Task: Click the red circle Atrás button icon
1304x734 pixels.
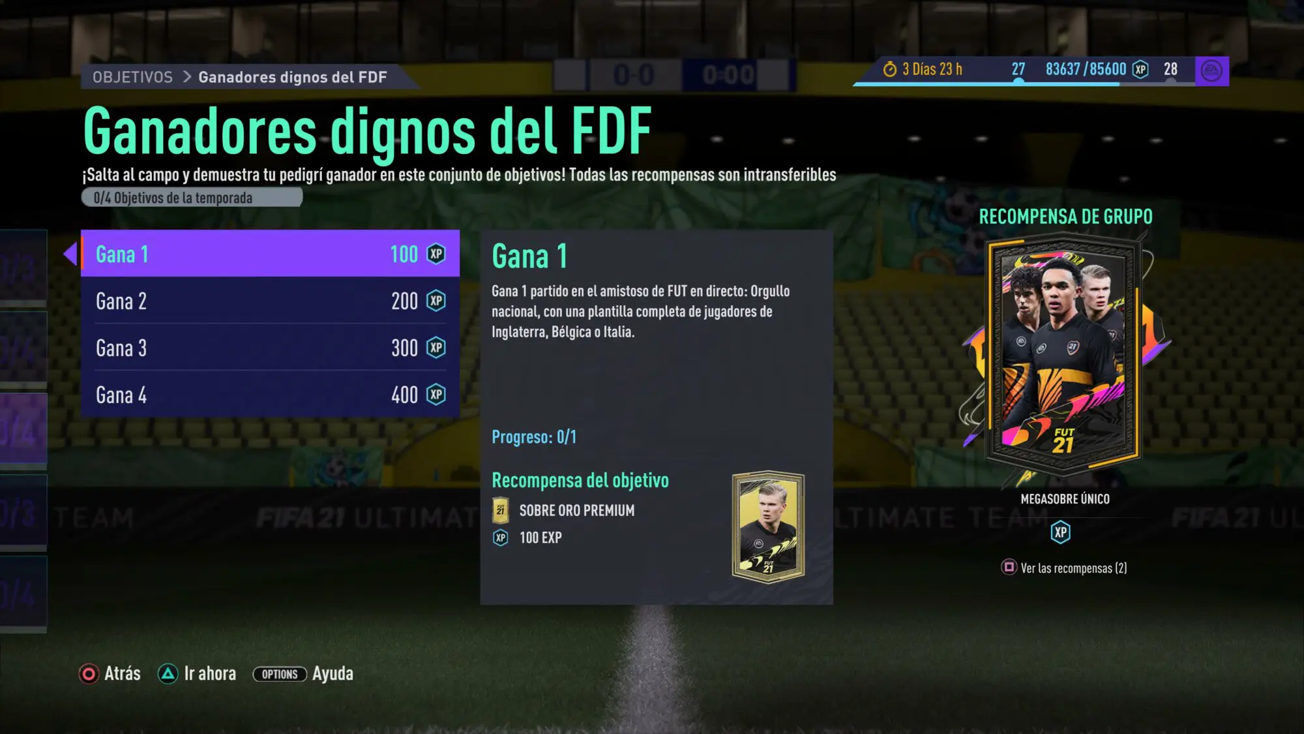Action: pos(89,674)
